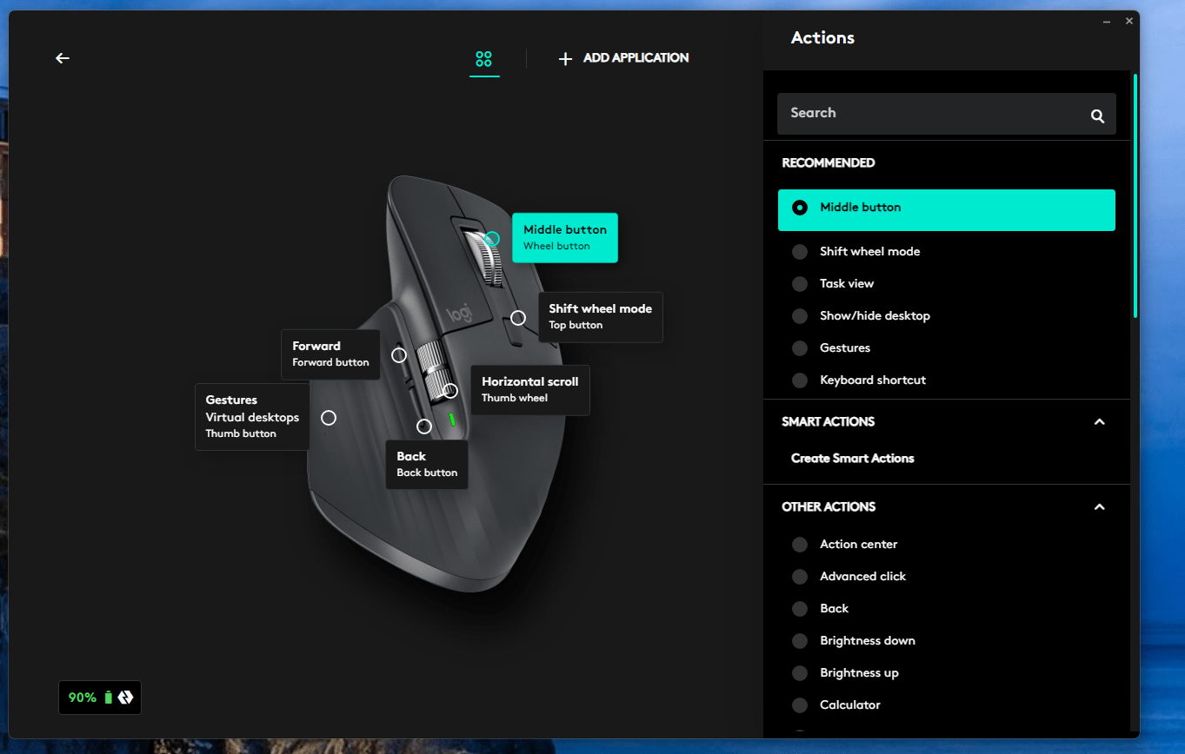Click the Search actions input field
The width and height of the screenshot is (1185, 754).
930,114
